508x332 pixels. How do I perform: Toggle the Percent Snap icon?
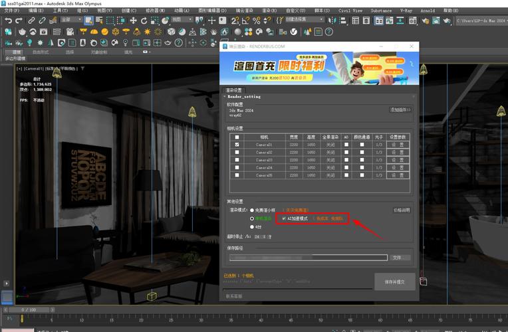pos(256,21)
